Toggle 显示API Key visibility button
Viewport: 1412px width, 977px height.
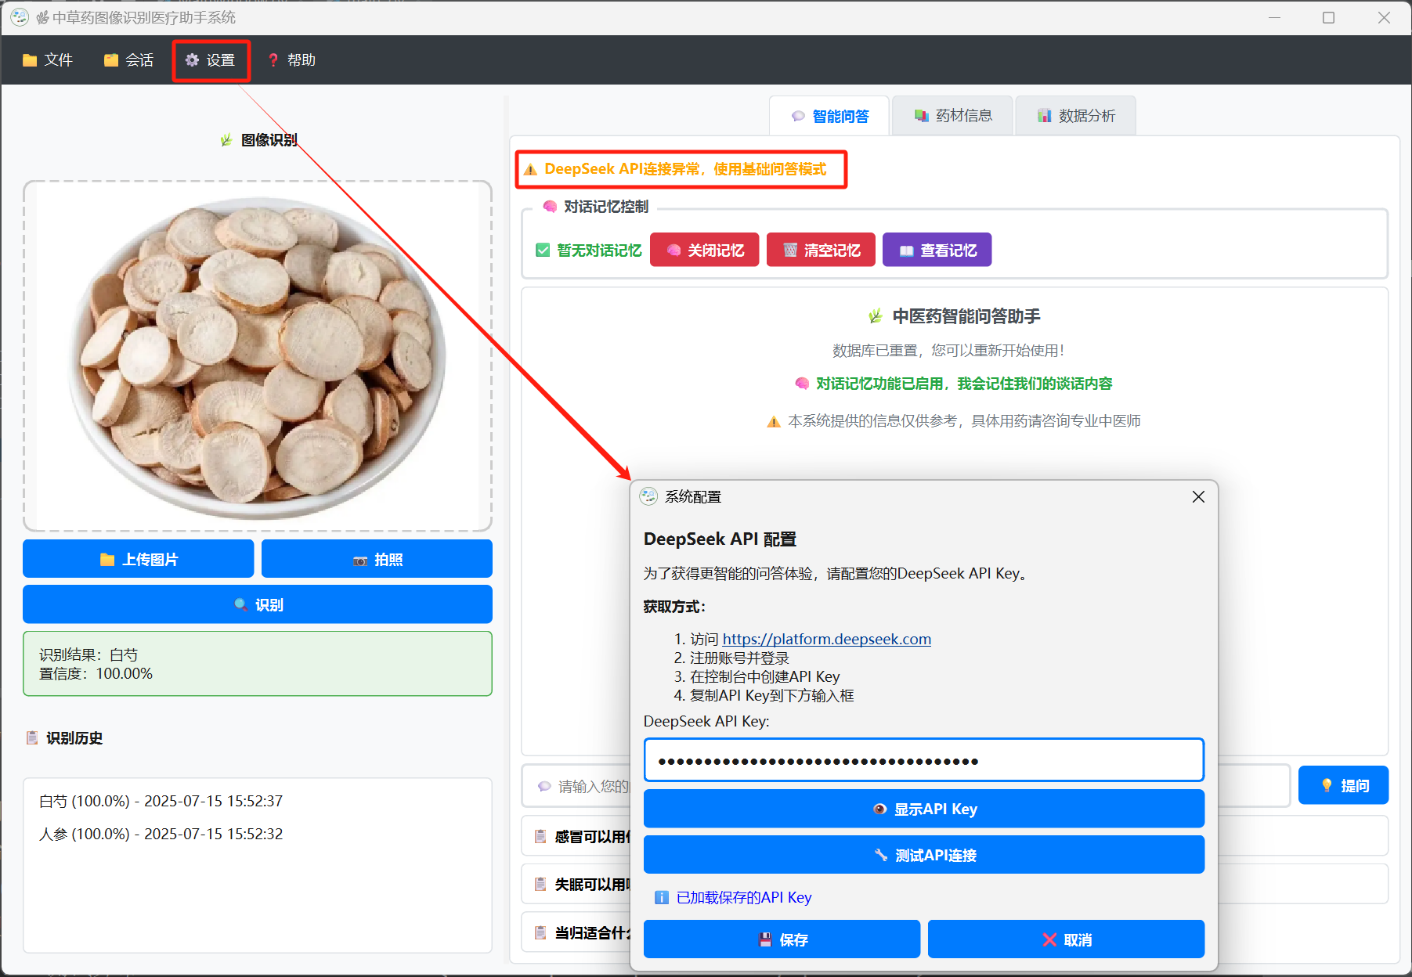point(923,809)
